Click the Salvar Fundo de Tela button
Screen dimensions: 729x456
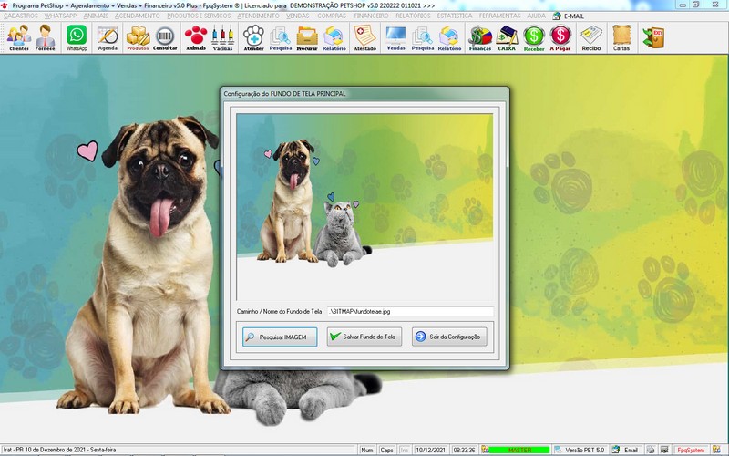[364, 337]
